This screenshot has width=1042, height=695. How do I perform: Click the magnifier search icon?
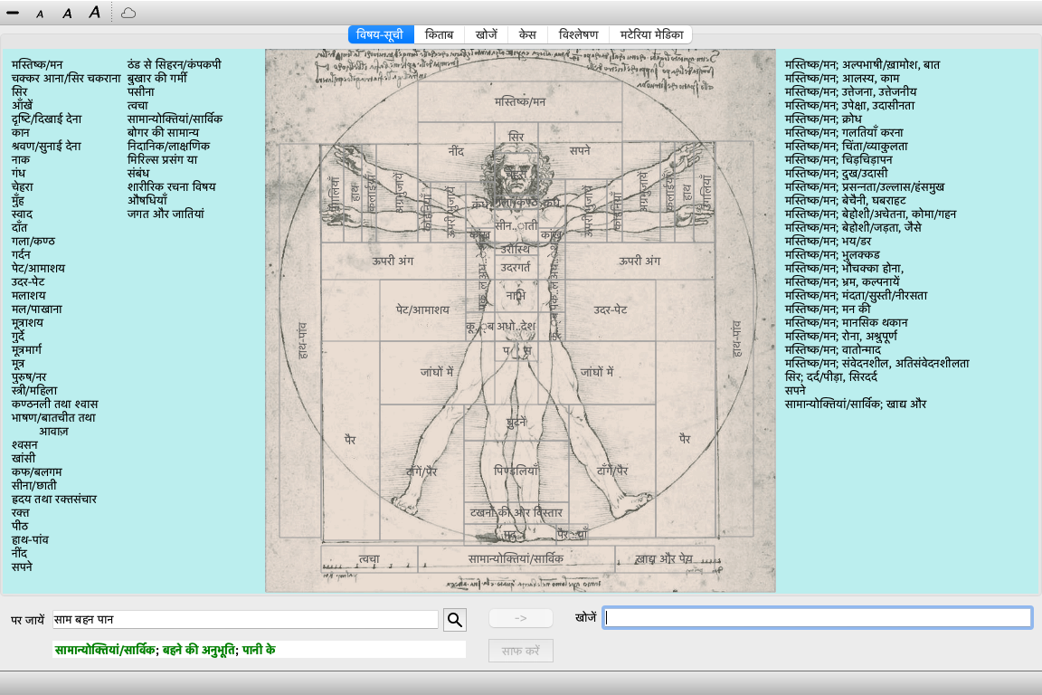(x=455, y=619)
